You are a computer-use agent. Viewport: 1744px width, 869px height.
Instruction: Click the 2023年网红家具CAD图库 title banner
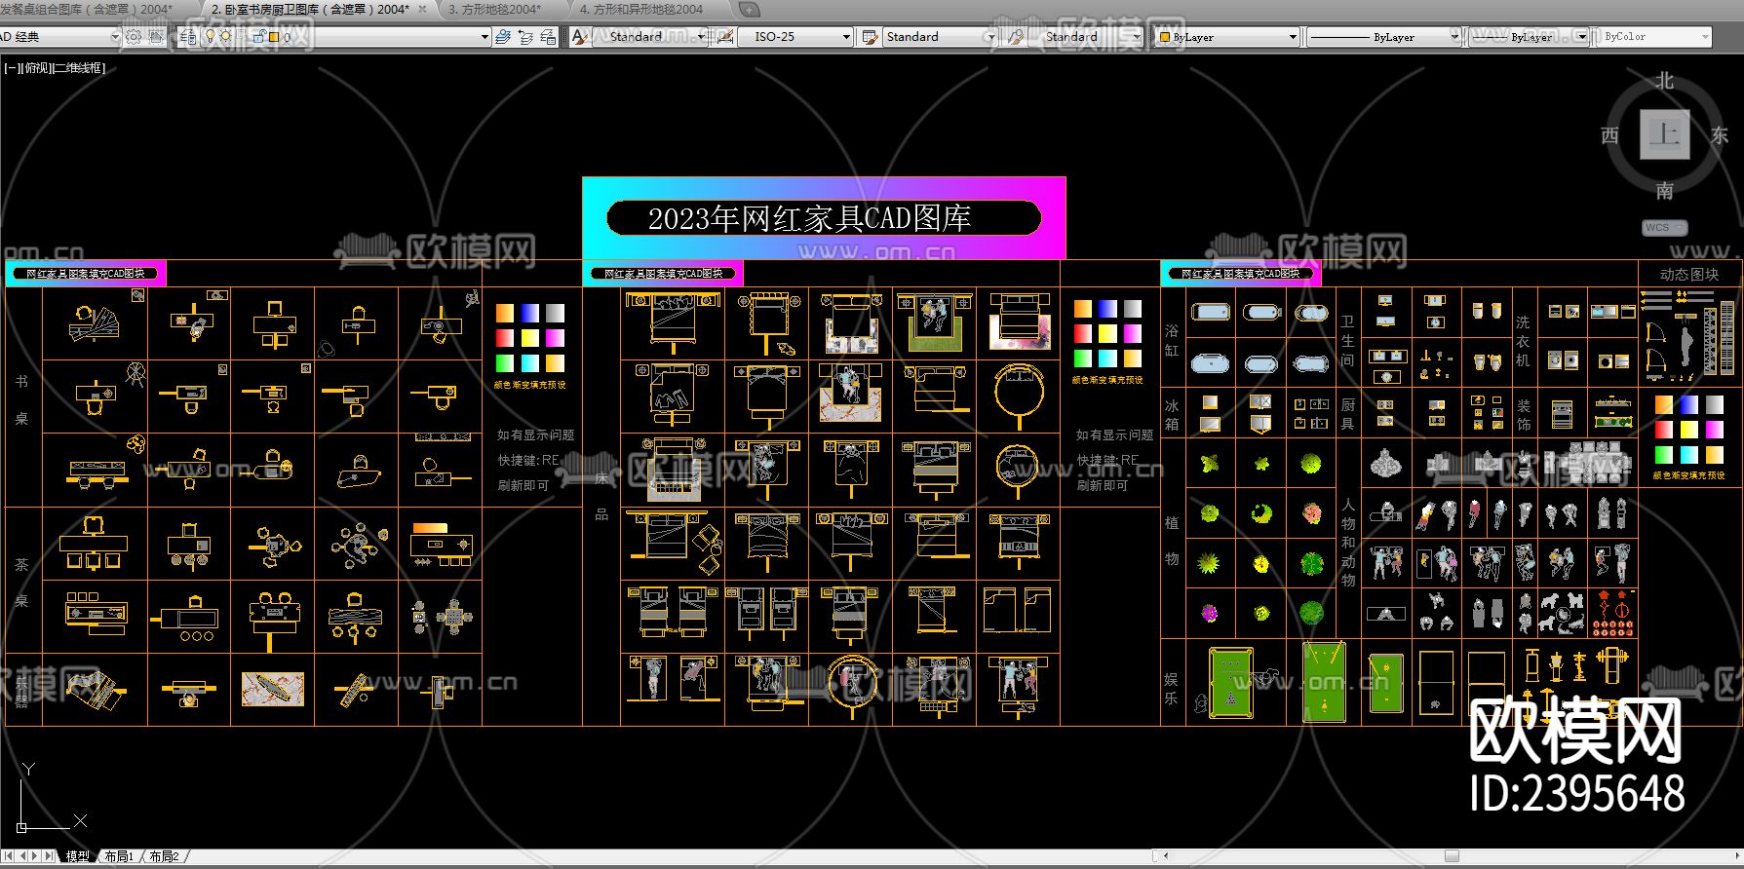click(824, 218)
